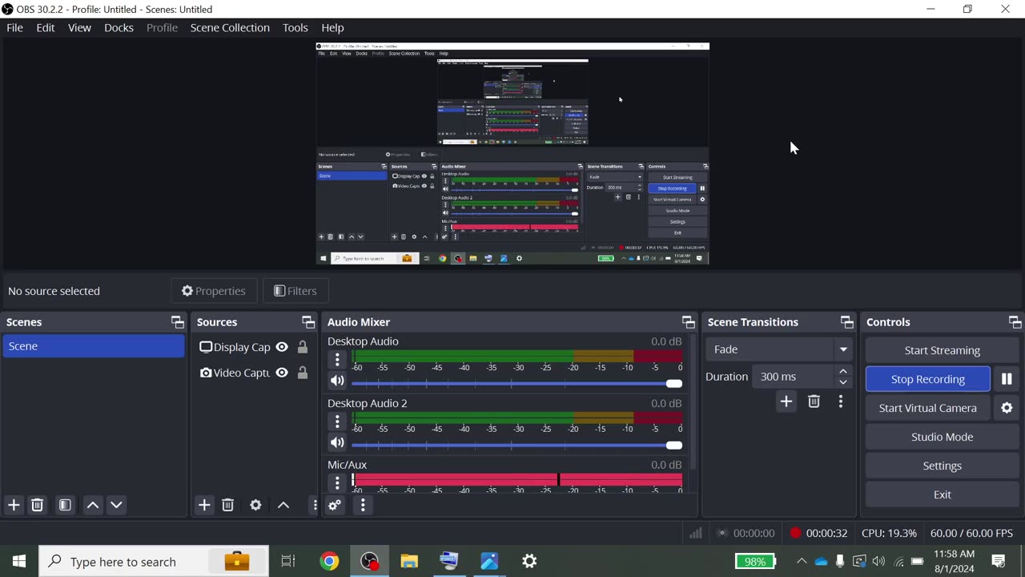Image resolution: width=1025 pixels, height=577 pixels.
Task: Select the Video Capture source row
Action: [253, 373]
